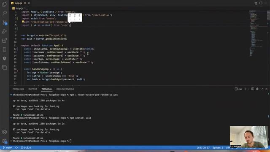Click the webcam video thumbnail
Screen dimensions: 270x152
[x=248, y=137]
